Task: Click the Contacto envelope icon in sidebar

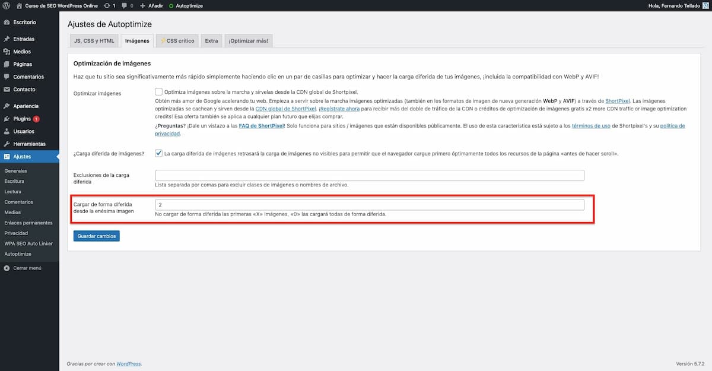Action: click(x=7, y=90)
